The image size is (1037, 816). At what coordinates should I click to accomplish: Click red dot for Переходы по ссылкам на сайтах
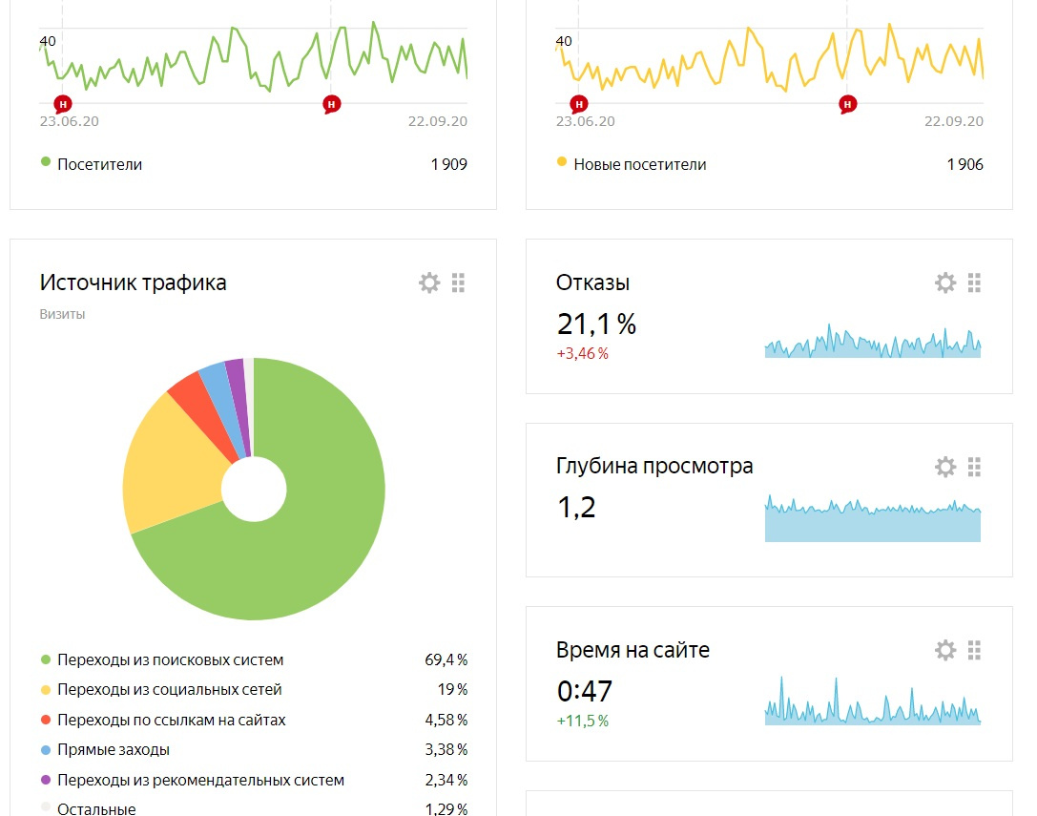pos(46,720)
